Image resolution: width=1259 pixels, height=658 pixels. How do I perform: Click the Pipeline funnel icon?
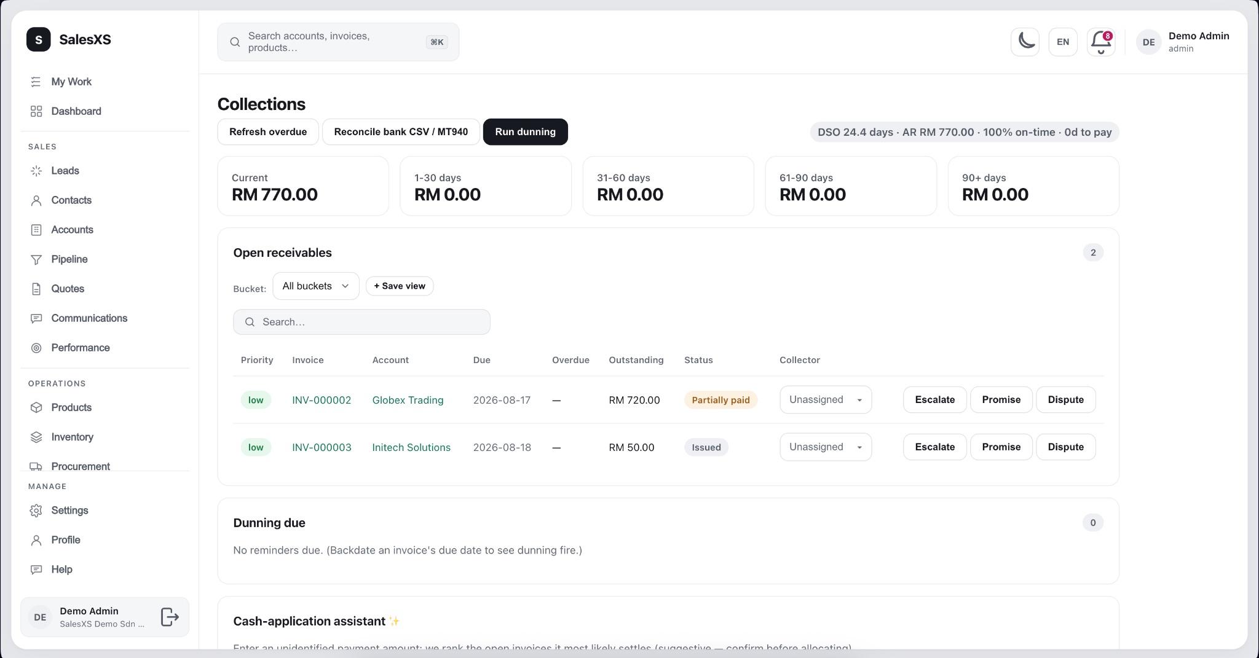click(x=36, y=259)
